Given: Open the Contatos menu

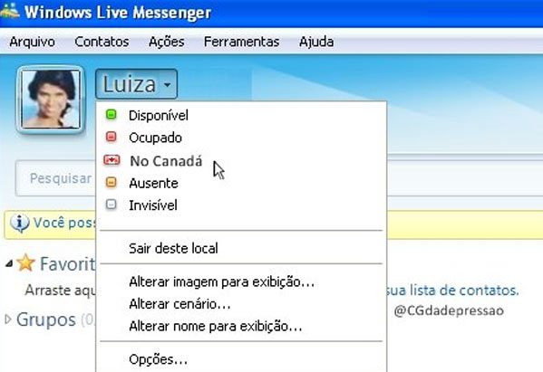Looking at the screenshot, I should 102,42.
